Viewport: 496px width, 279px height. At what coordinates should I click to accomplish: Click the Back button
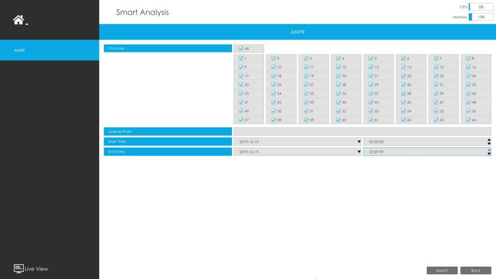coord(475,270)
